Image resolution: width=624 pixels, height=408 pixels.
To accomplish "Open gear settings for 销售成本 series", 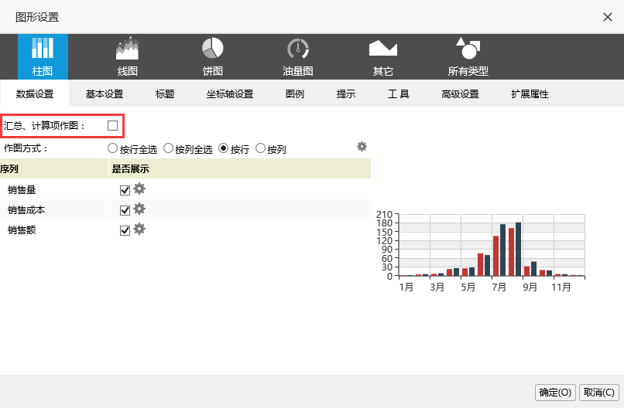I will click(x=139, y=209).
